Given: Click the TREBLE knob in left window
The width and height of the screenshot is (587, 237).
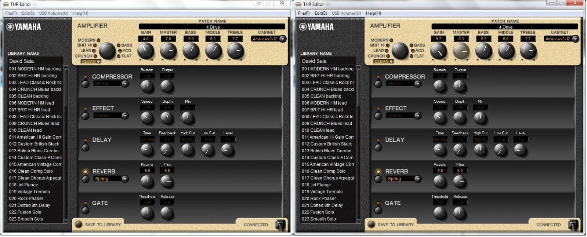Looking at the screenshot, I should (235, 51).
